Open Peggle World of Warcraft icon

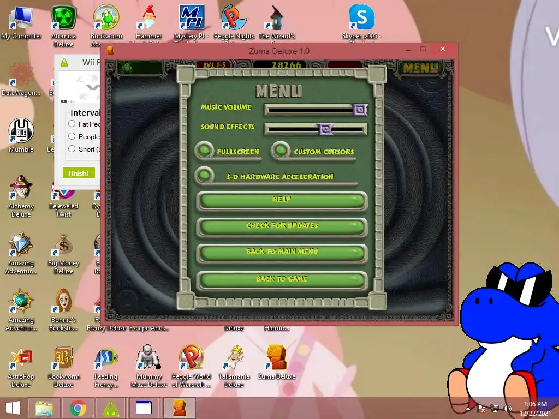pos(192,367)
